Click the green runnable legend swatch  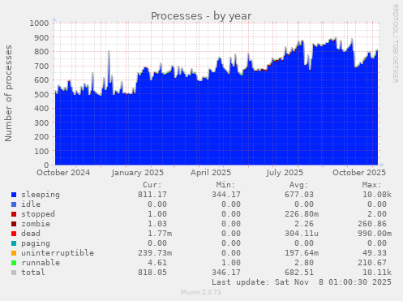(x=14, y=263)
